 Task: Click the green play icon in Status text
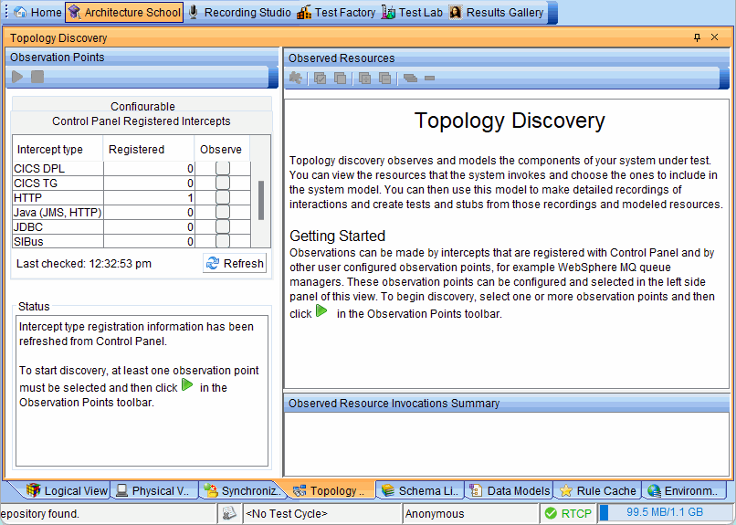click(187, 384)
